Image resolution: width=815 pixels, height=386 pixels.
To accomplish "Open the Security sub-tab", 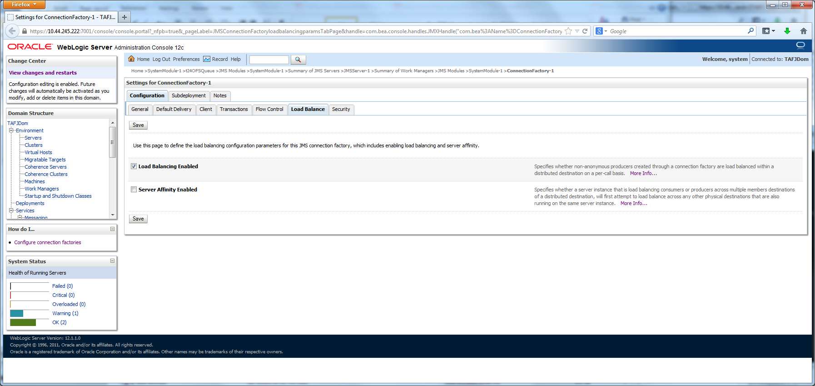I will [x=341, y=109].
